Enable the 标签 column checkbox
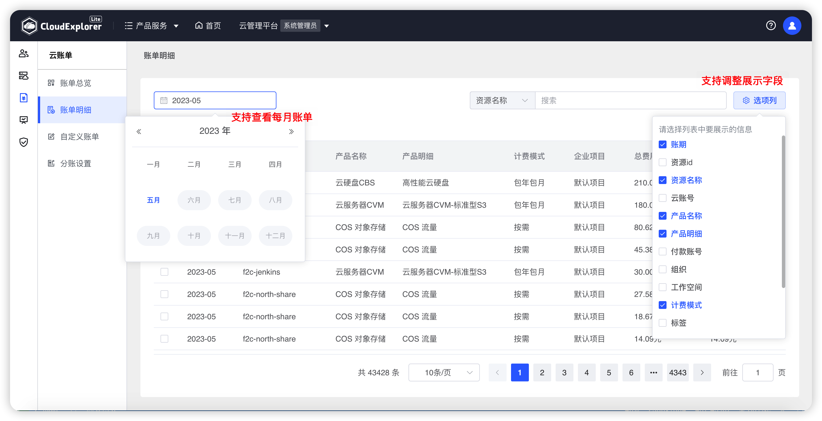Image resolution: width=822 pixels, height=421 pixels. pos(662,323)
